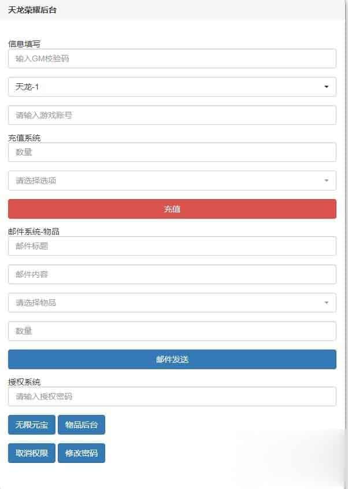Click the 天龙荣耀后台 header title
348x489 pixels.
(32, 10)
